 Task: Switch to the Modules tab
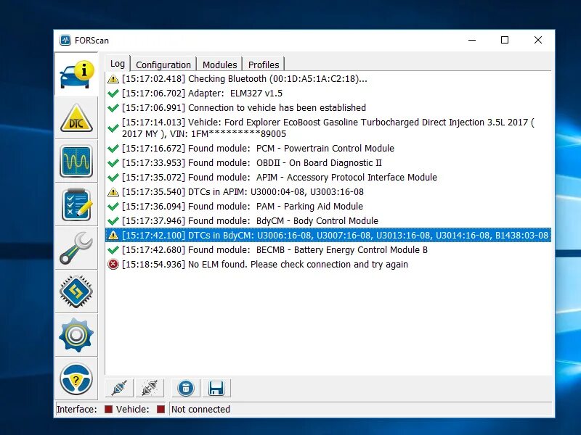pos(220,65)
